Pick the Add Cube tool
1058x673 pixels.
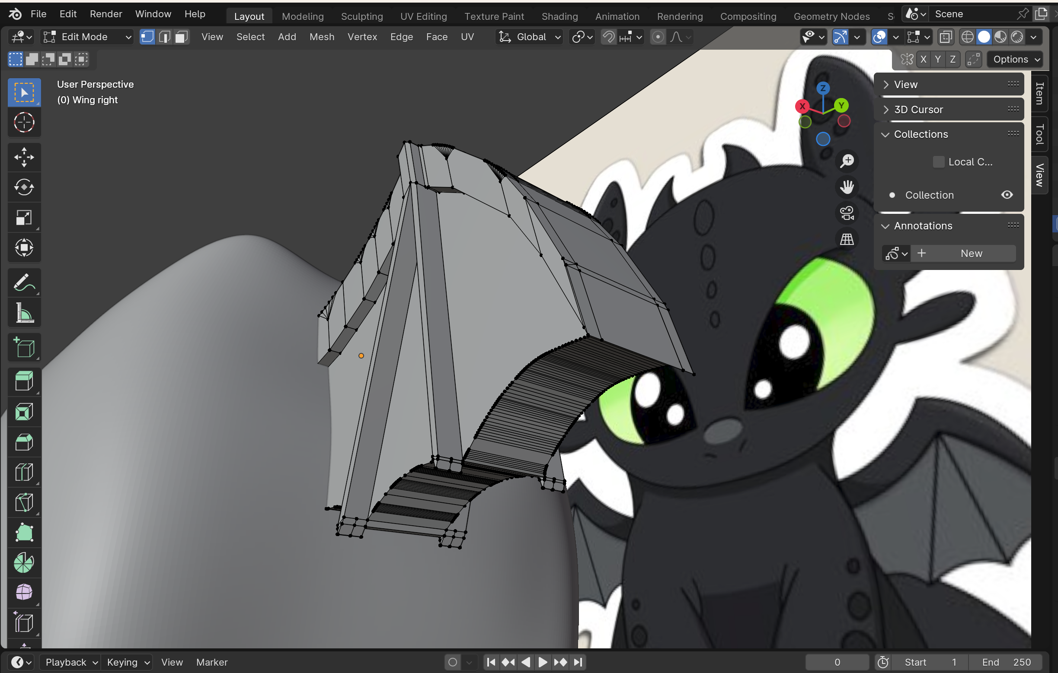coord(24,348)
